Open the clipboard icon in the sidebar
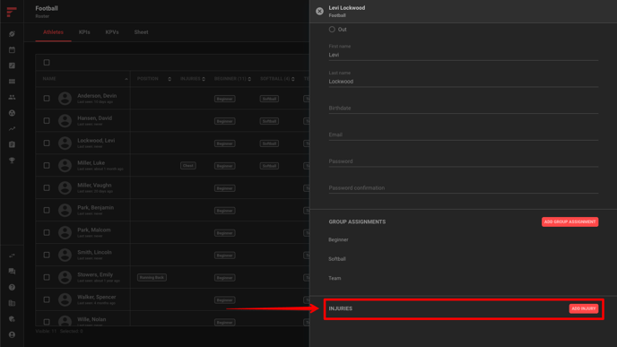 [12, 144]
